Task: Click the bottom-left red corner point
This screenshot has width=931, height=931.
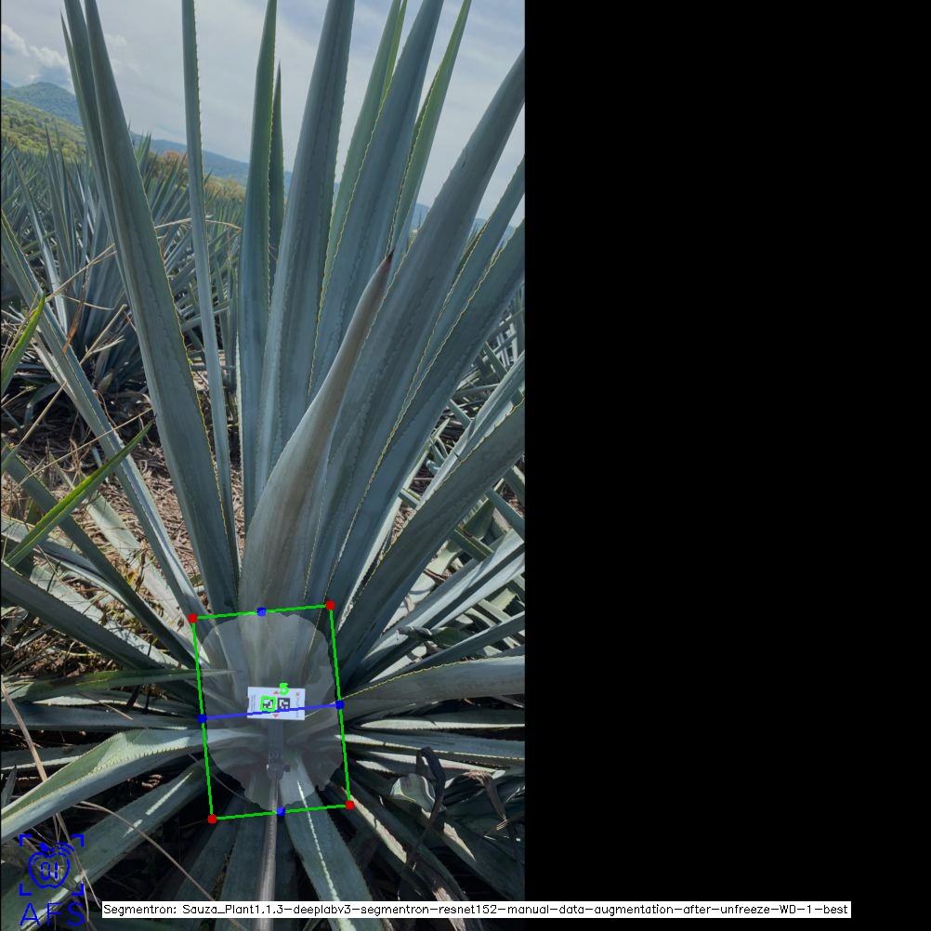Action: click(212, 819)
